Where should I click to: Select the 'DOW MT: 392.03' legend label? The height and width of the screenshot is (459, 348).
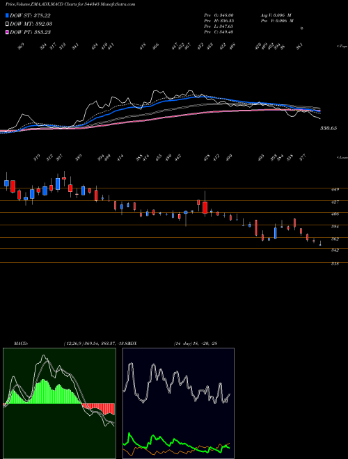(x=31, y=24)
